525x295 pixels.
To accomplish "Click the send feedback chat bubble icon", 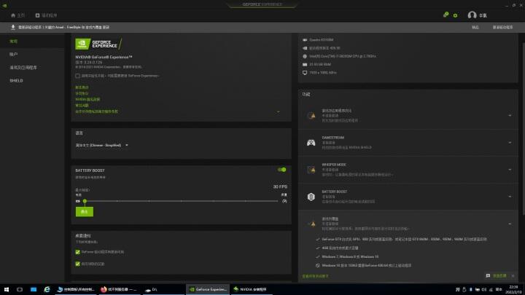I will coord(488,276).
